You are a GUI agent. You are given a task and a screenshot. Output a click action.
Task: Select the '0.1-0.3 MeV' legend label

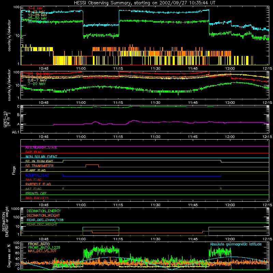pyautogui.click(x=39, y=73)
